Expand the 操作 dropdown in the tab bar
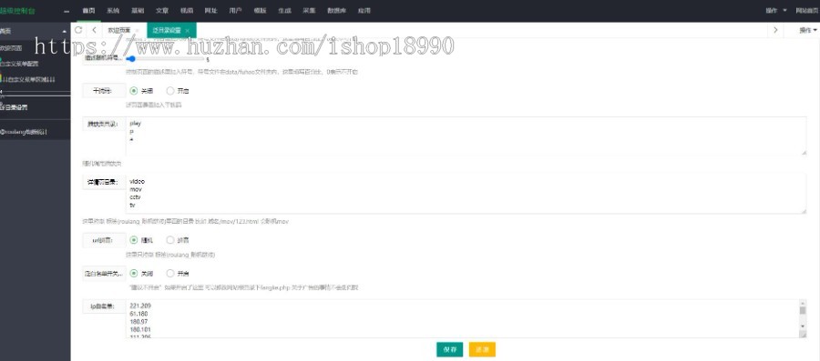This screenshot has height=361, width=820. 807,30
